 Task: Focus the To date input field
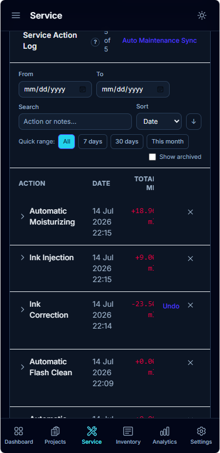tap(133, 89)
